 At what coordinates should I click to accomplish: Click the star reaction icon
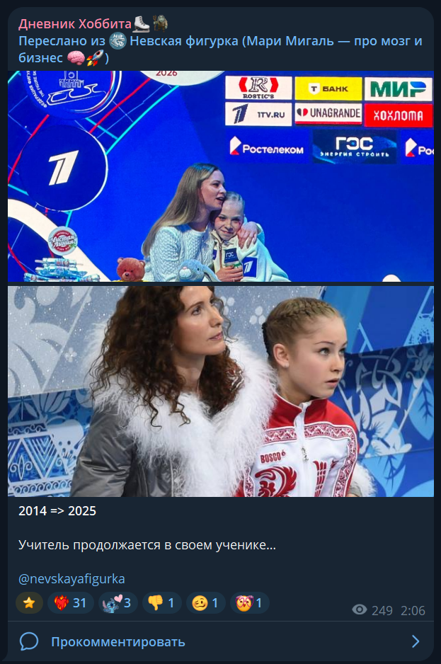point(29,602)
